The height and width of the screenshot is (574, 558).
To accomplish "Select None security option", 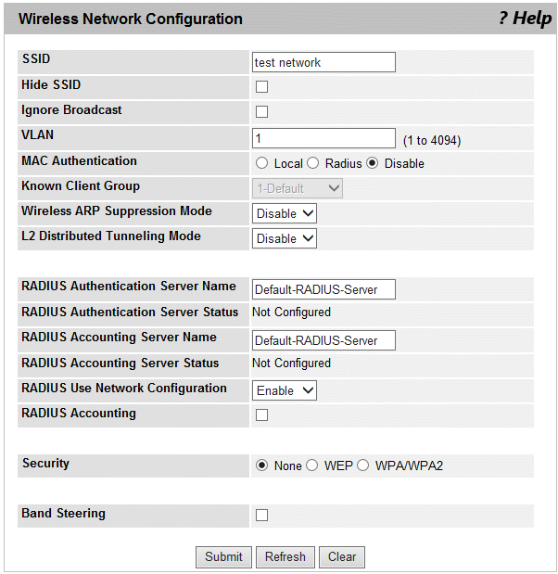I will coord(262,466).
